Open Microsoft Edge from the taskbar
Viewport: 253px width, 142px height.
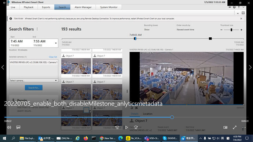click(121, 138)
